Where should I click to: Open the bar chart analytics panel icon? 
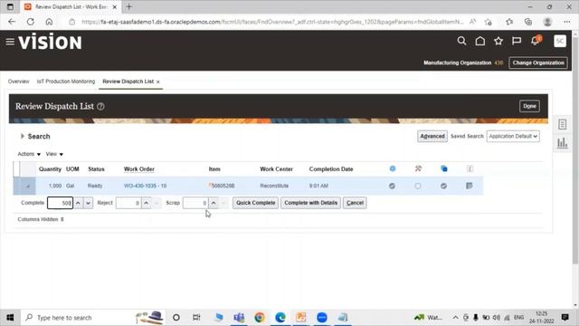pos(563,143)
